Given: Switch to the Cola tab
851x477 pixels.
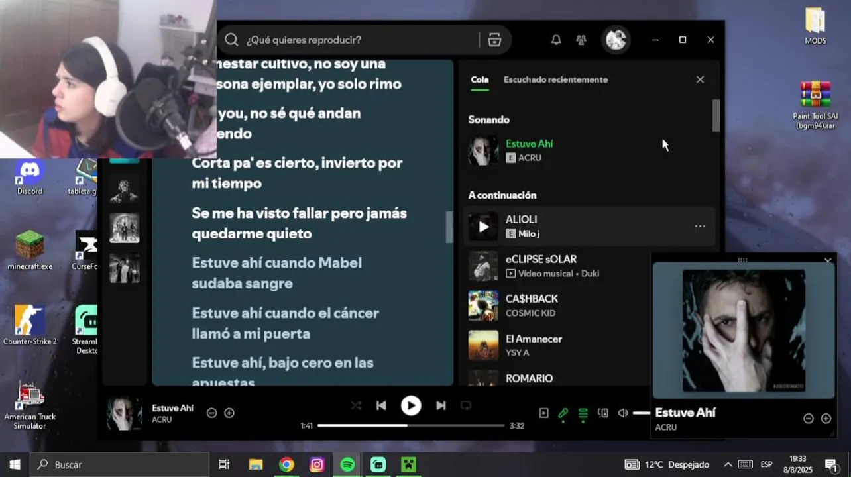Looking at the screenshot, I should 480,79.
